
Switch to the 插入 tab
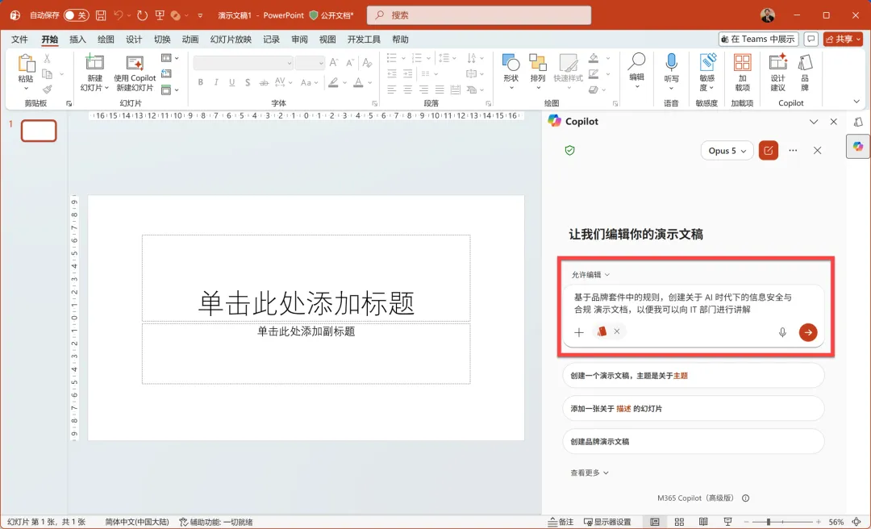[x=77, y=39]
